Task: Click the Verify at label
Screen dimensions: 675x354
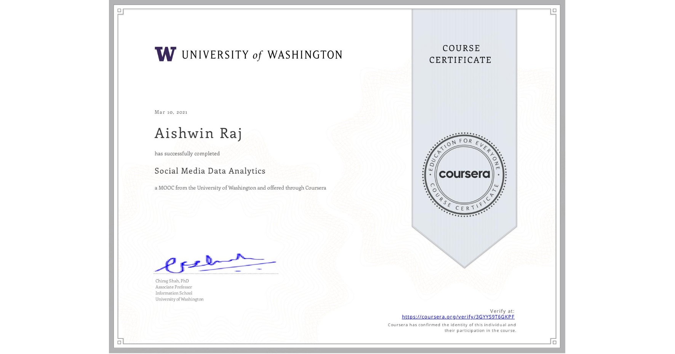Action: point(503,310)
